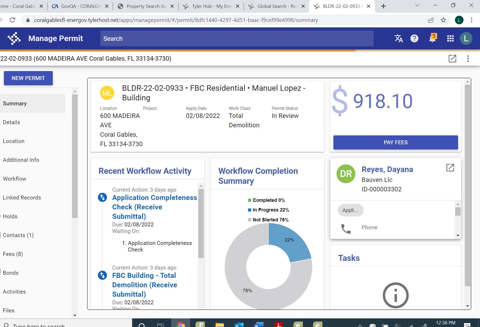Open Reyes, Dayana contact external link icon
Viewport: 480px width, 327px height.
[x=450, y=168]
